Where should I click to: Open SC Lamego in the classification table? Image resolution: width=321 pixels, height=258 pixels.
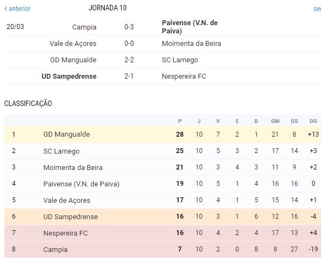61,151
